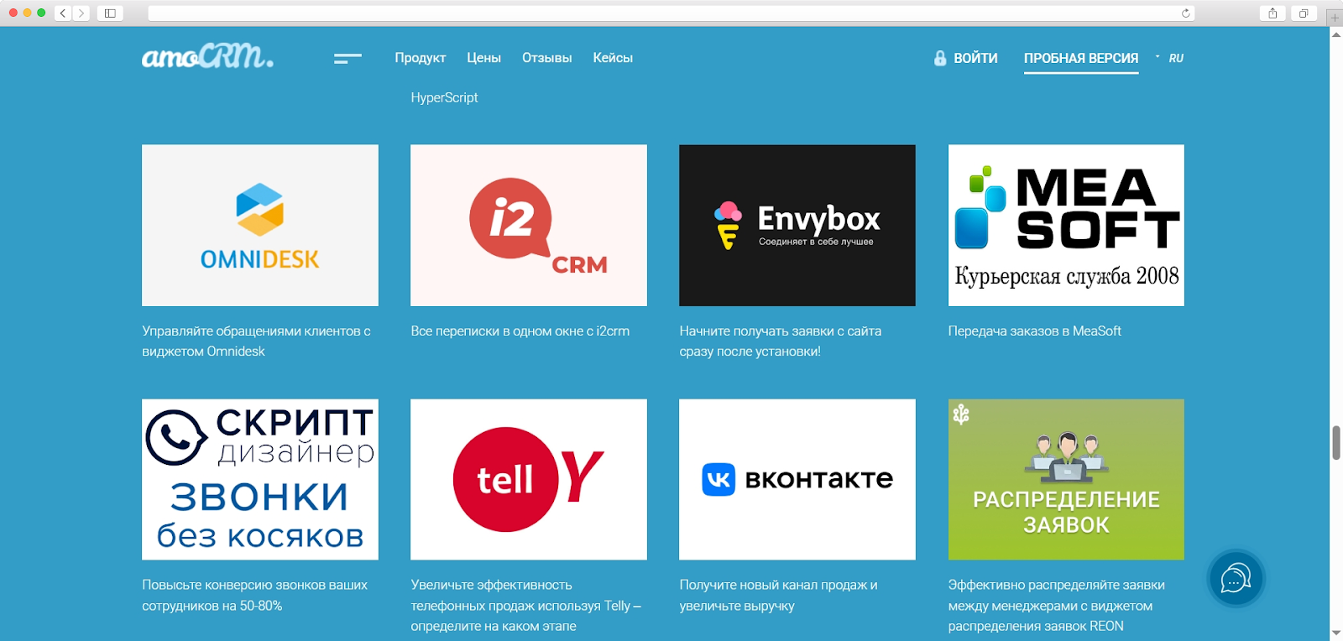This screenshot has height=641, width=1343.
Task: Click the HyperScript link
Action: (x=444, y=97)
